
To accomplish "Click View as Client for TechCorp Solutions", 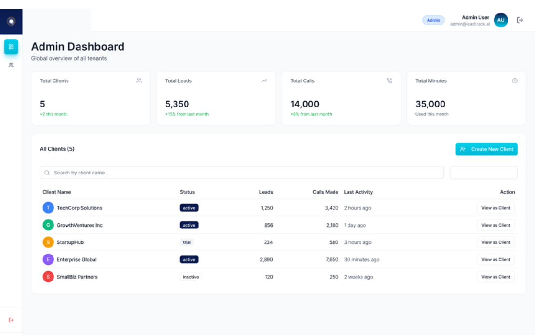I will click(x=496, y=208).
